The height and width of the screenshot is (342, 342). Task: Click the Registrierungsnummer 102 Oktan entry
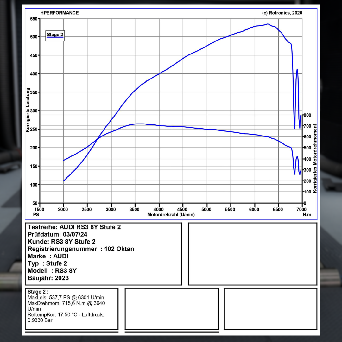pyautogui.click(x=81, y=249)
